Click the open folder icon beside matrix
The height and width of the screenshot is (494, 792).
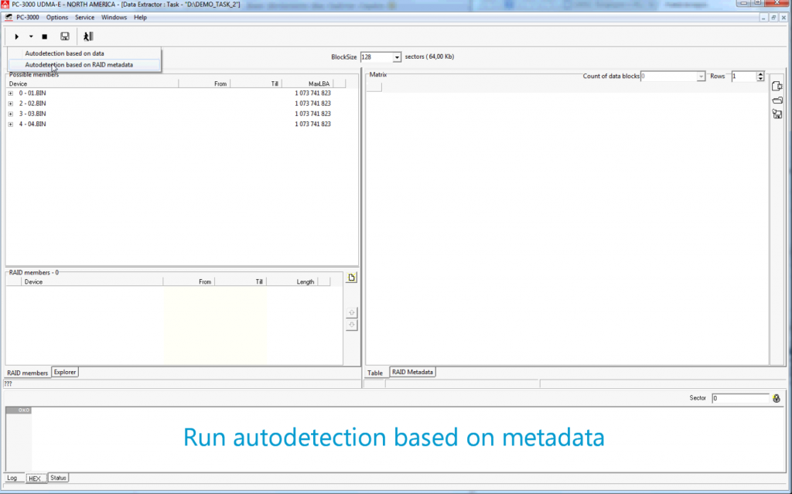pos(777,101)
